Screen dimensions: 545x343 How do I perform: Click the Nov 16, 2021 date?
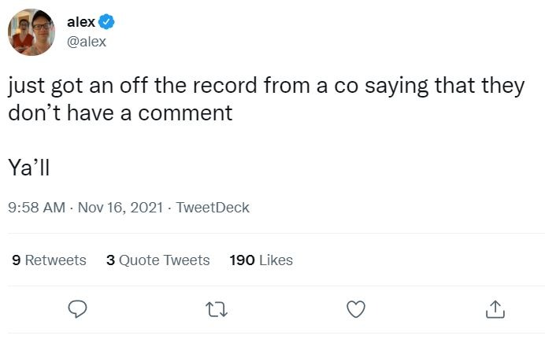[120, 208]
